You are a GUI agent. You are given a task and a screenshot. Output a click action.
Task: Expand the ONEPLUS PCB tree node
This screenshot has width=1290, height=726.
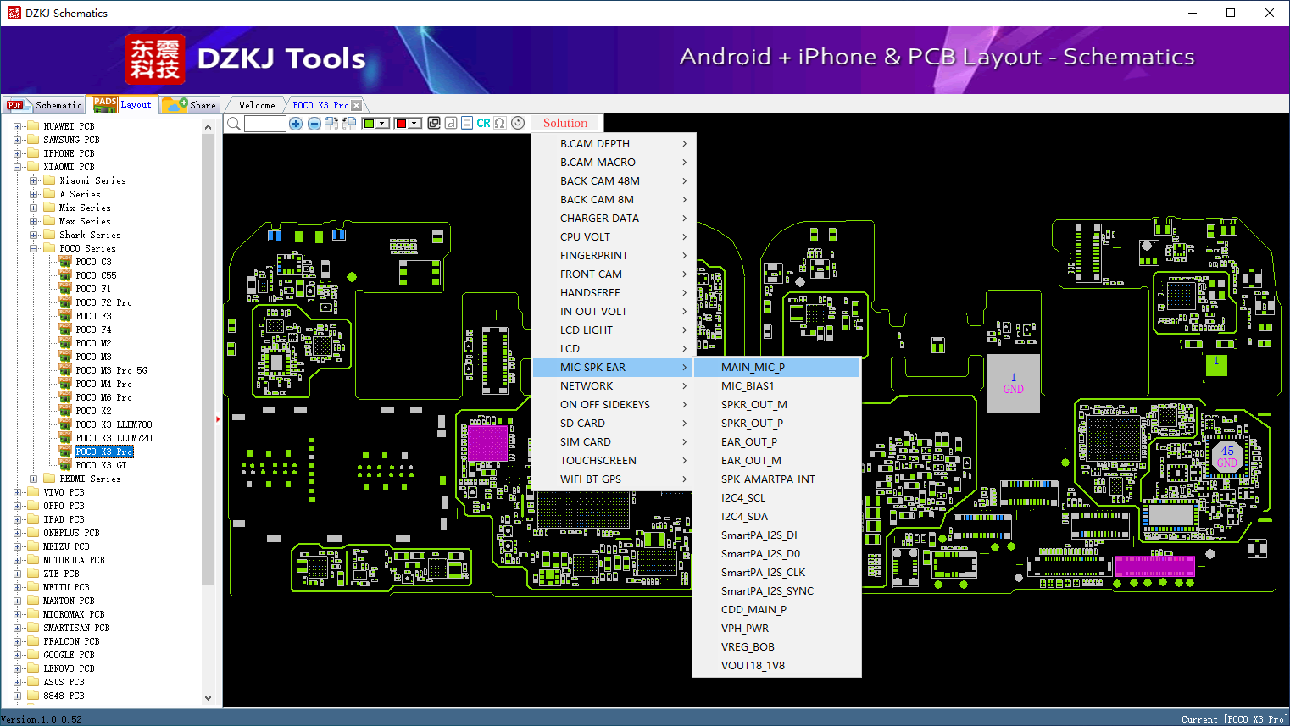pyautogui.click(x=18, y=533)
